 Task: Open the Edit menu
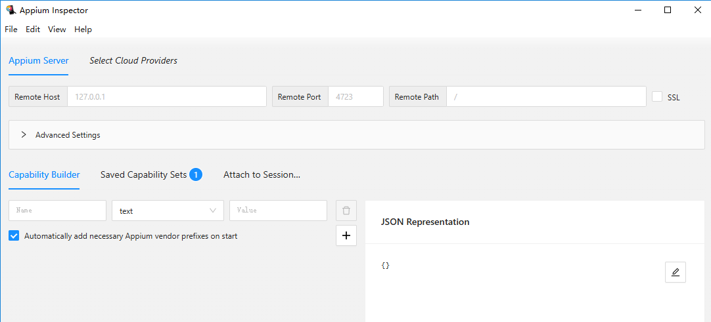33,30
